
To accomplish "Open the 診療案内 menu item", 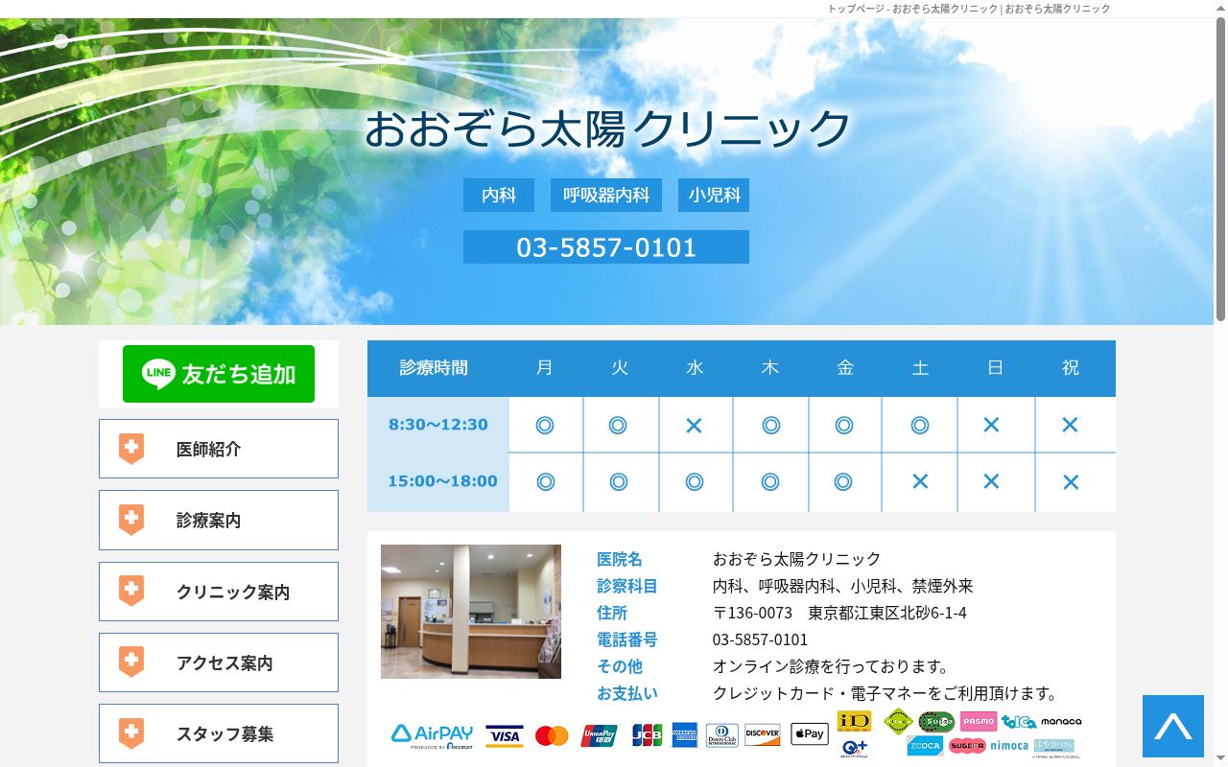I will tap(219, 520).
